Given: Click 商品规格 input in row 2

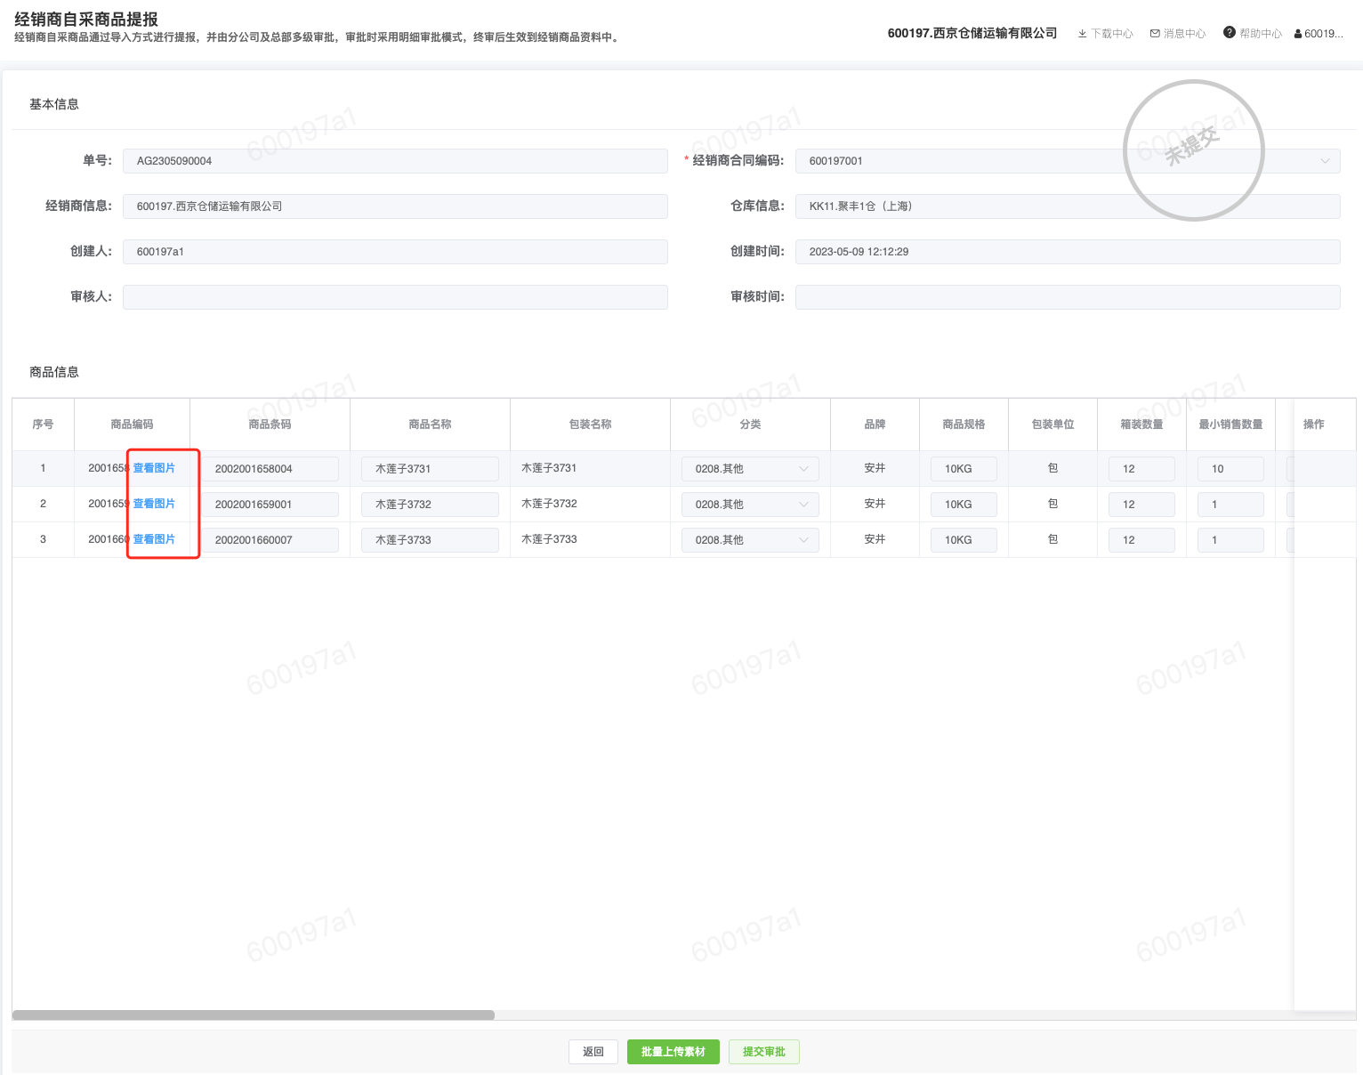Looking at the screenshot, I should 964,505.
